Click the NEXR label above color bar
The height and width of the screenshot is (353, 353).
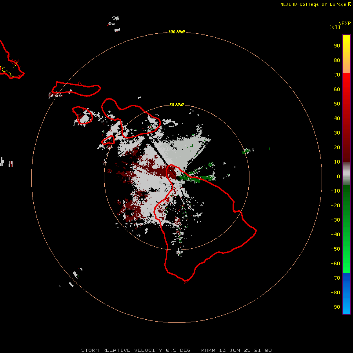coord(345,24)
